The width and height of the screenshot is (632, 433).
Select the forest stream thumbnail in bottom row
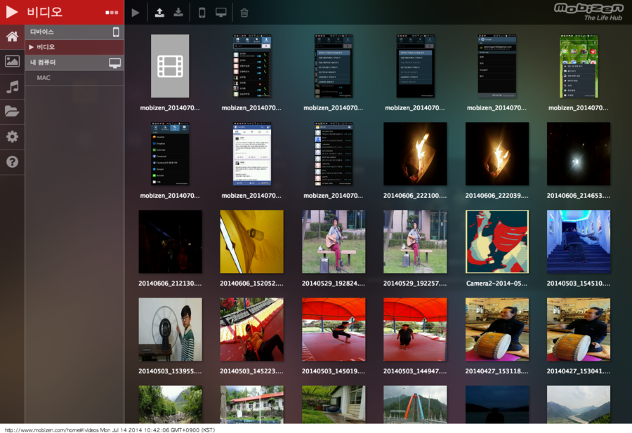pos(170,404)
